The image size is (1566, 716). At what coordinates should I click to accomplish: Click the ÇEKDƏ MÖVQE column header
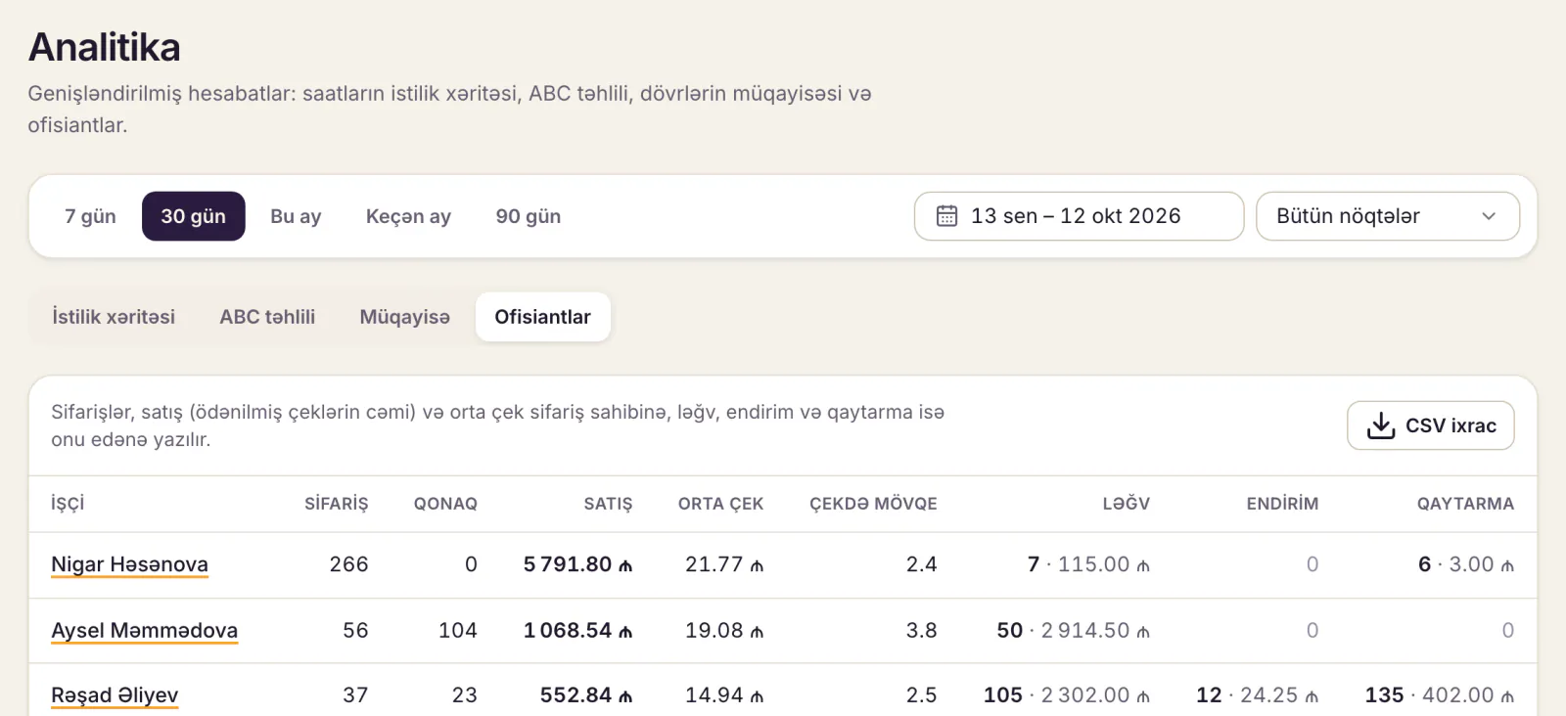pyautogui.click(x=873, y=504)
